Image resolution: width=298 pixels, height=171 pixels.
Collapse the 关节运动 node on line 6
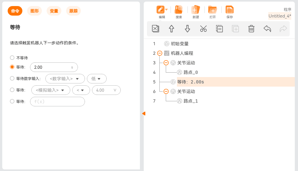[166, 91]
